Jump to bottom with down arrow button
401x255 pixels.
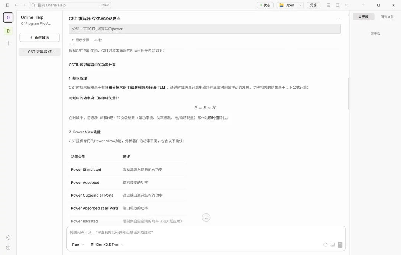pos(206,218)
